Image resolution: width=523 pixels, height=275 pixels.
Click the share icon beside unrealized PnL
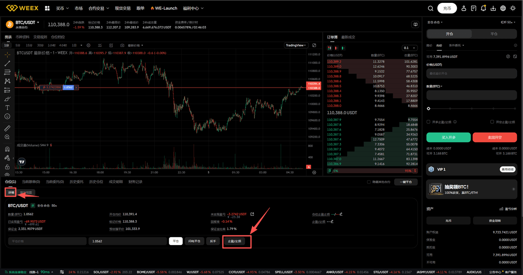(252, 214)
